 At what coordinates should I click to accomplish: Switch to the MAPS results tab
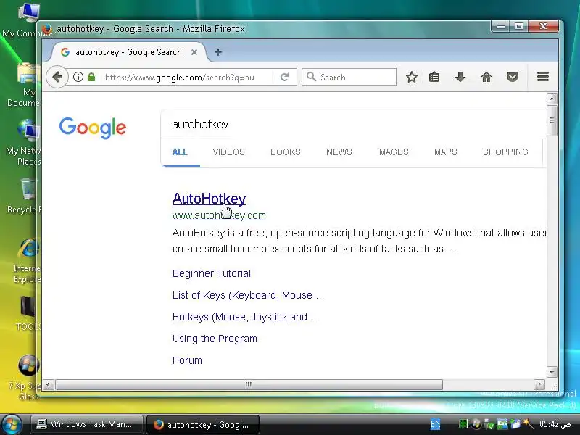(x=445, y=152)
